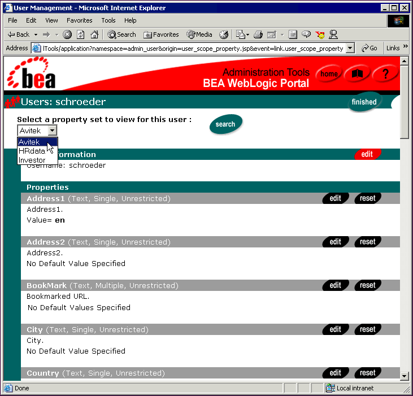Open the View menu
Screen dimensions: 413x396
pos(51,20)
